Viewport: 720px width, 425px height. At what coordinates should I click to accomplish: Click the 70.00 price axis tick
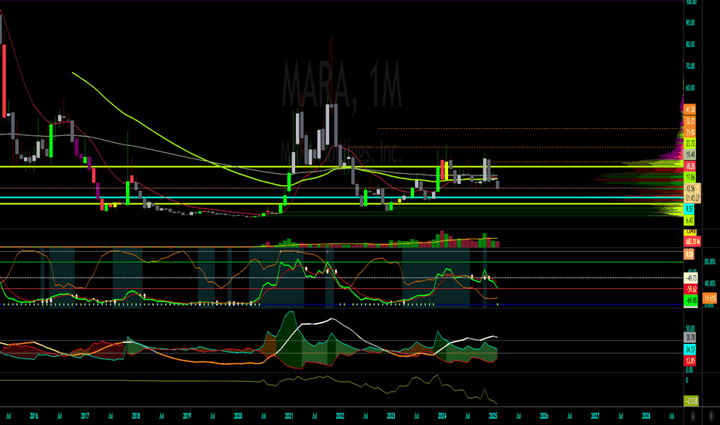click(x=690, y=66)
